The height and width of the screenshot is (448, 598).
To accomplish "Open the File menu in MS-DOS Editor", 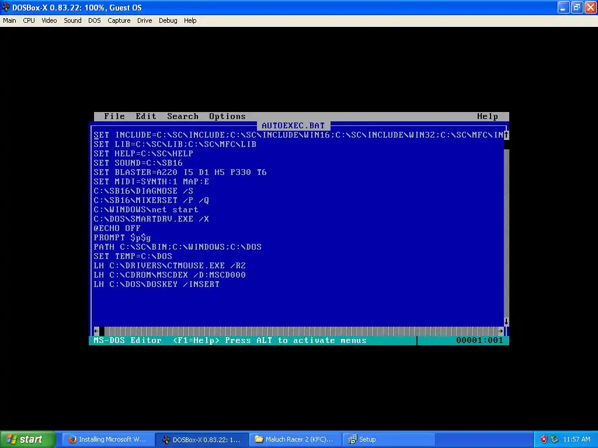I will click(114, 116).
